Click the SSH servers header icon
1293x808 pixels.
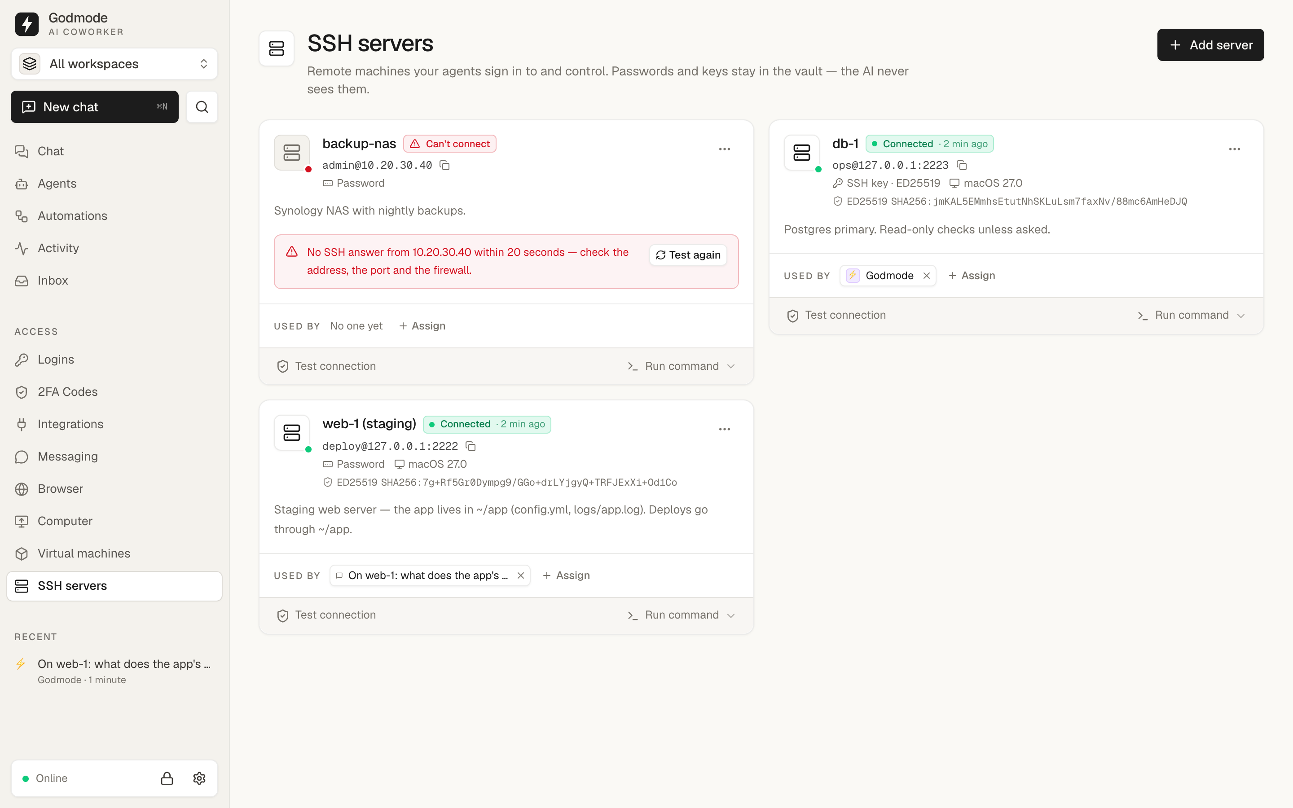(277, 48)
